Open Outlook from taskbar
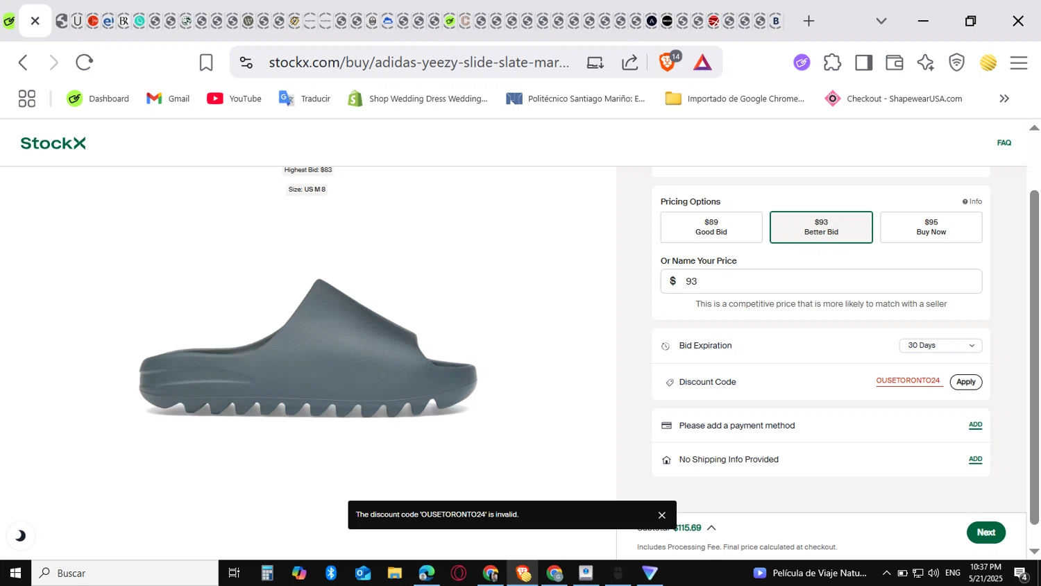This screenshot has width=1041, height=586. click(x=363, y=573)
